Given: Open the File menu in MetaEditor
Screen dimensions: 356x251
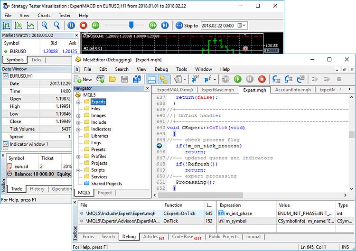Looking at the screenshot, I should [87, 69].
